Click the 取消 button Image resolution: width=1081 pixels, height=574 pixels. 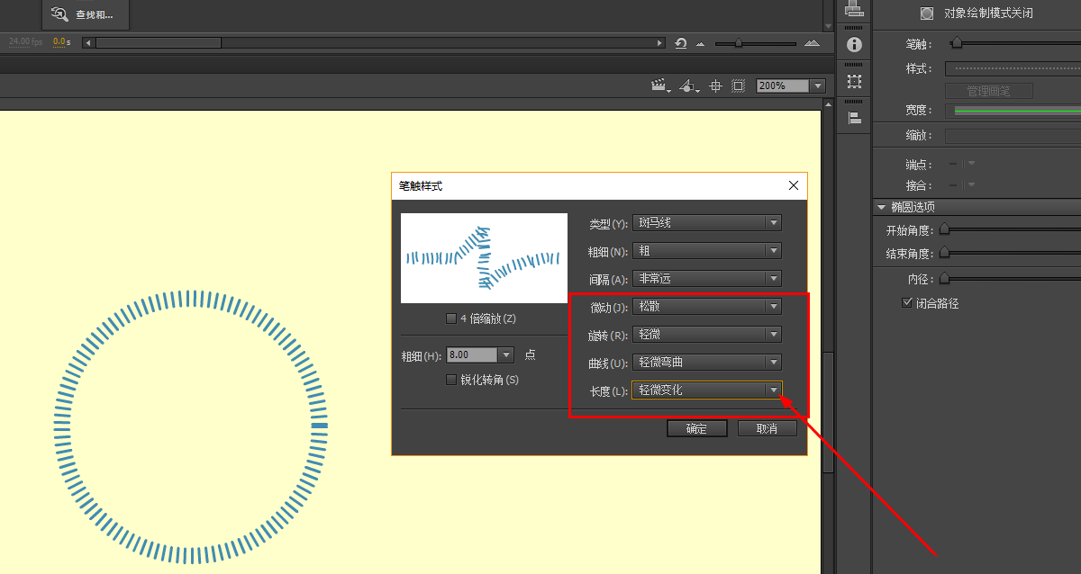tap(768, 428)
